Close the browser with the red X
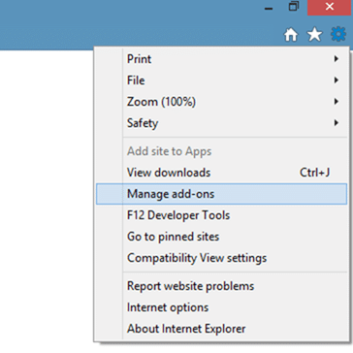This screenshot has height=353, width=353. pos(330,7)
